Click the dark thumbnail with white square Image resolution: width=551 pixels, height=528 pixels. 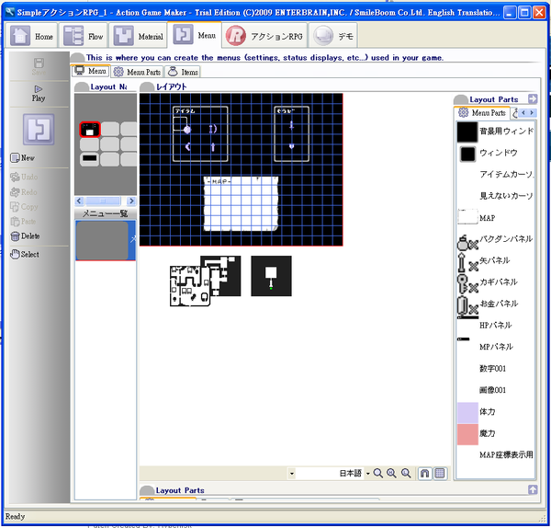click(271, 276)
